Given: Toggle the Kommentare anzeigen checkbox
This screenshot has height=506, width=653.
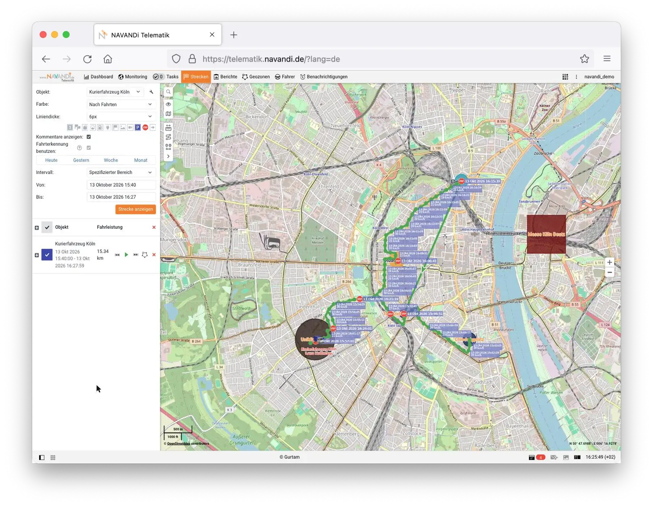Looking at the screenshot, I should (x=89, y=137).
